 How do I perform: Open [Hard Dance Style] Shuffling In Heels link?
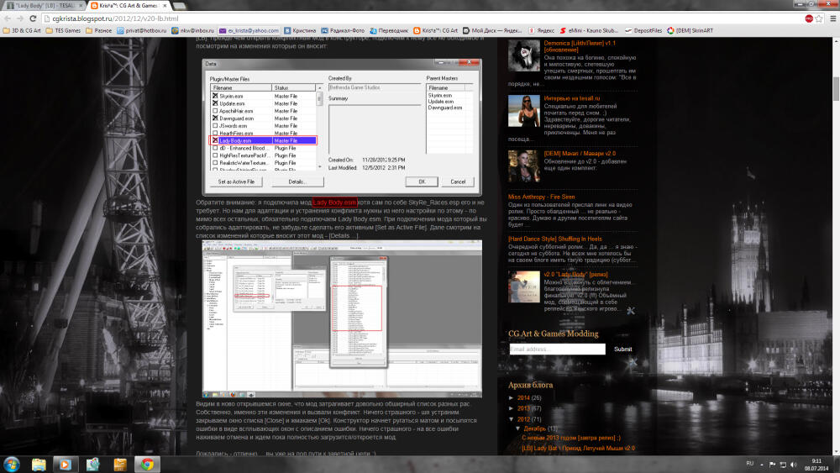click(555, 239)
